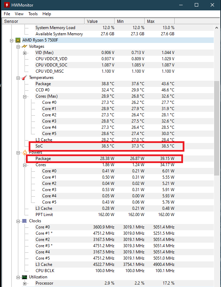Collapse the Cores power group
The image size is (221, 287).
tap(25, 165)
